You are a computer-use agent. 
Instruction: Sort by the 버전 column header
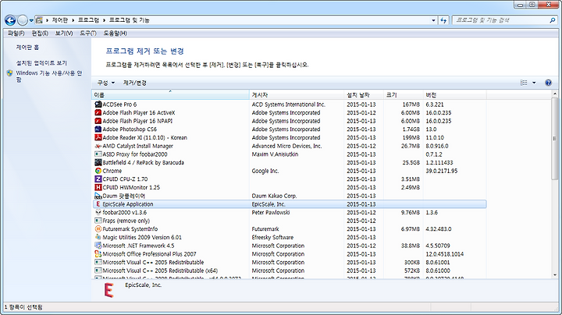[454, 95]
